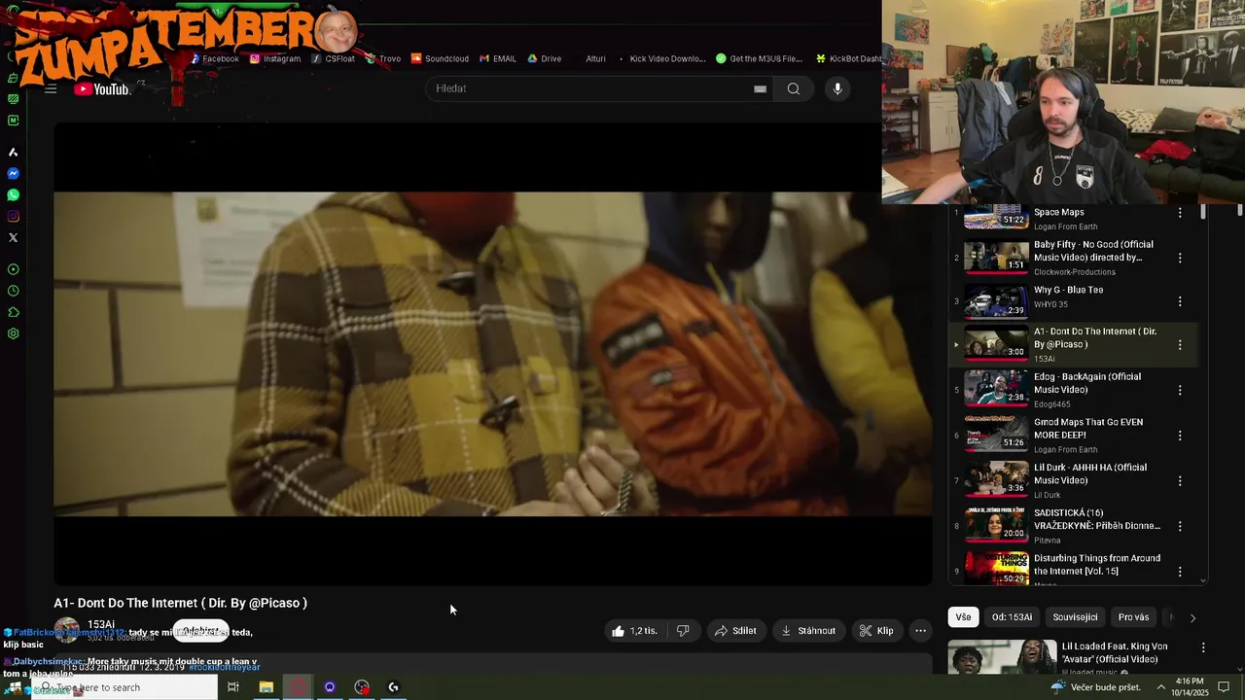Play SADISTICKÁ VRAŽEDKYNĚ playlist item
1245x700 pixels.
pos(1073,526)
